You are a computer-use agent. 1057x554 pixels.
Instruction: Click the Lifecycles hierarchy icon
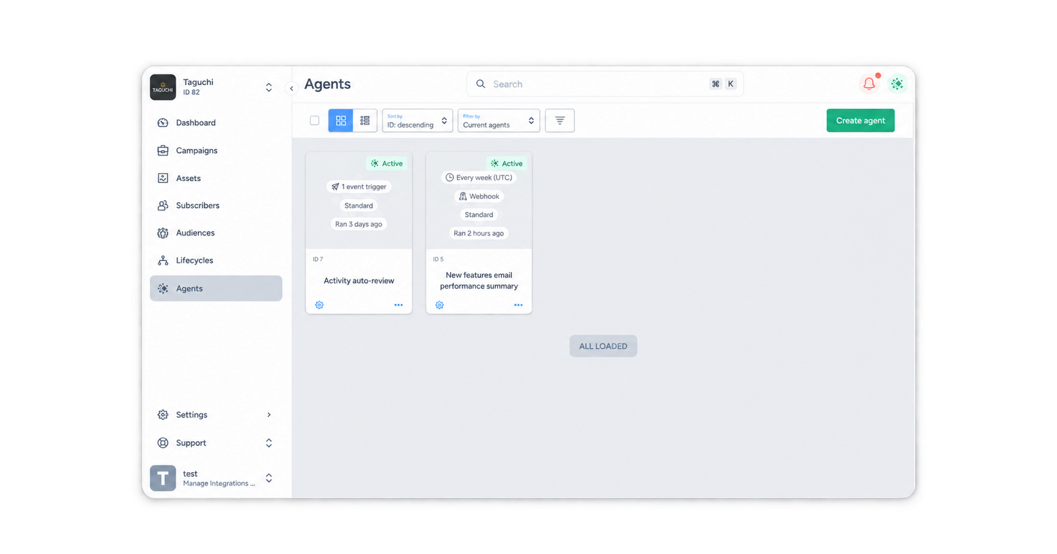(163, 261)
